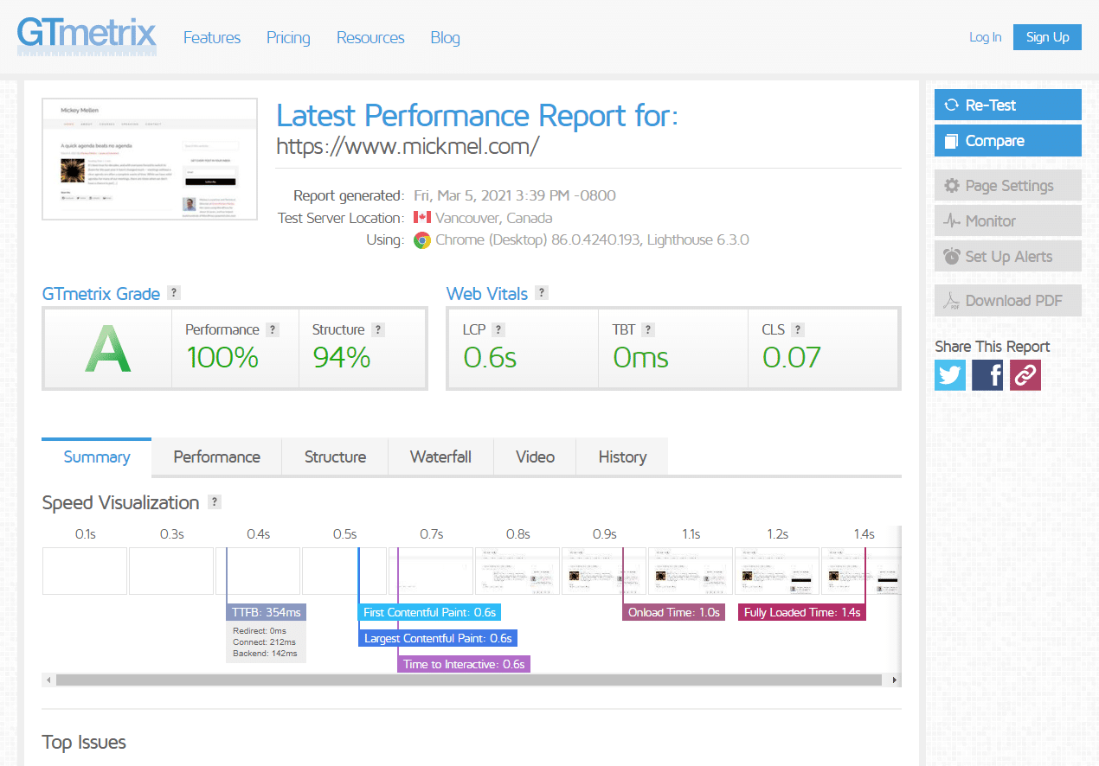The image size is (1099, 766).
Task: Click the Monitor button
Action: [x=1008, y=220]
